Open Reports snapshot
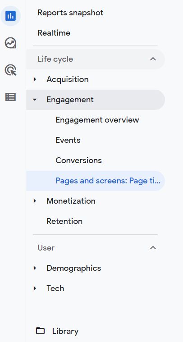Image resolution: width=183 pixels, height=342 pixels. click(70, 13)
